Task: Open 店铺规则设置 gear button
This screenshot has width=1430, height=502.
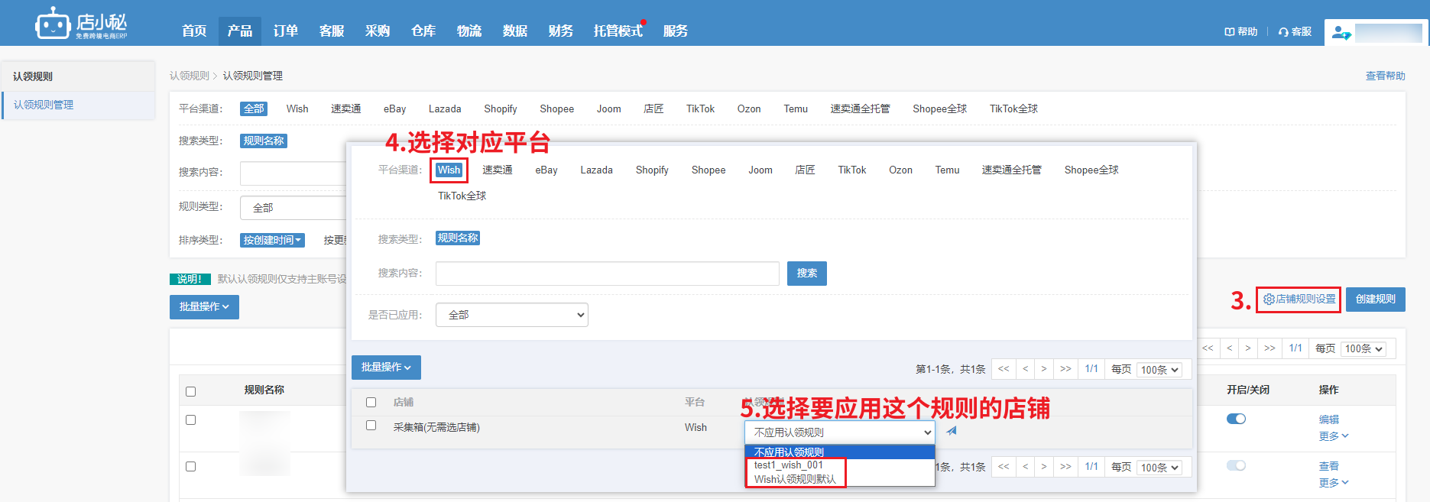Action: [1299, 299]
